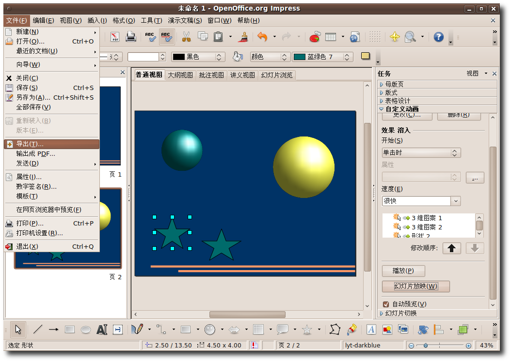Toggle AutoSpellcheck icon
The height and width of the screenshot is (362, 511).
click(166, 37)
